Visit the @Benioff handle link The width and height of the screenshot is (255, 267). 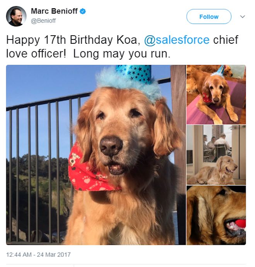pos(43,21)
